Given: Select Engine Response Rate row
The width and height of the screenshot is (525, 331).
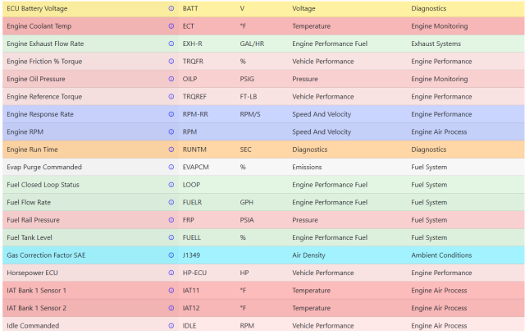Looking at the screenshot, I should pos(263,114).
